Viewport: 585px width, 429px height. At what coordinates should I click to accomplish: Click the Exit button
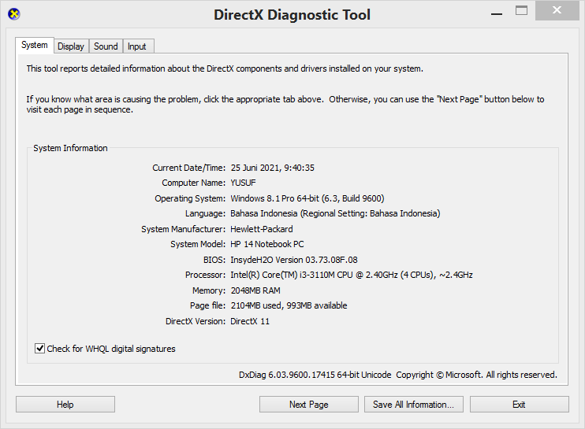[x=519, y=405]
